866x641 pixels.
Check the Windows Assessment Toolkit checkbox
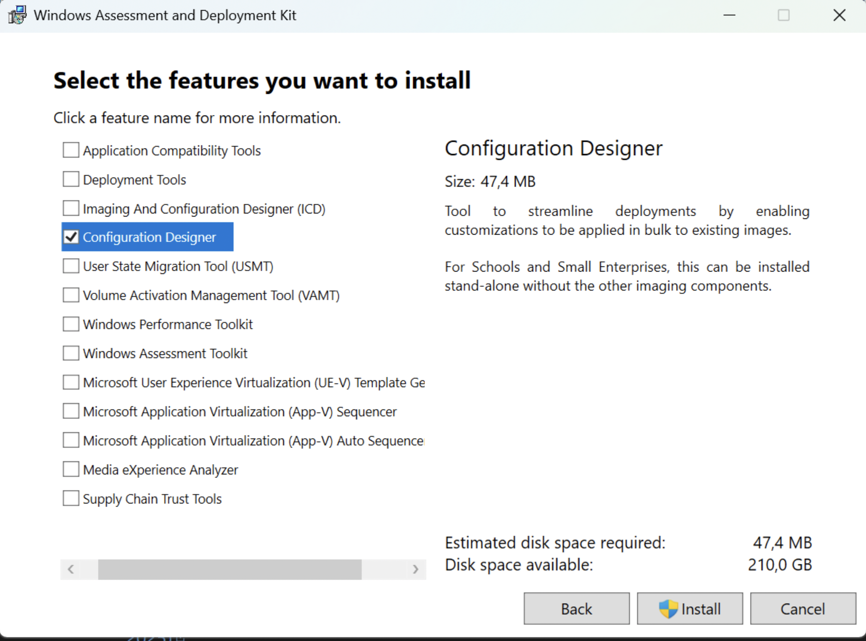point(71,353)
